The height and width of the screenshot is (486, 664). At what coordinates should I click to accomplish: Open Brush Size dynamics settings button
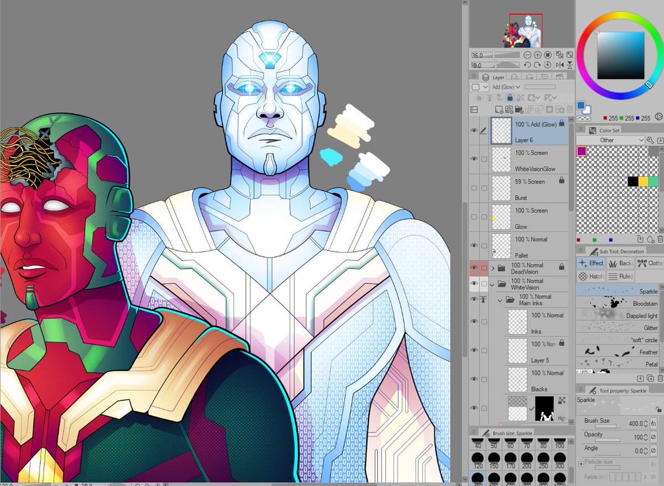653,423
